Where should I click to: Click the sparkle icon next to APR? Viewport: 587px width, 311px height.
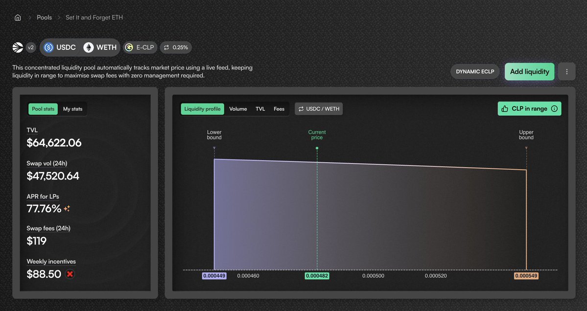[x=67, y=209]
